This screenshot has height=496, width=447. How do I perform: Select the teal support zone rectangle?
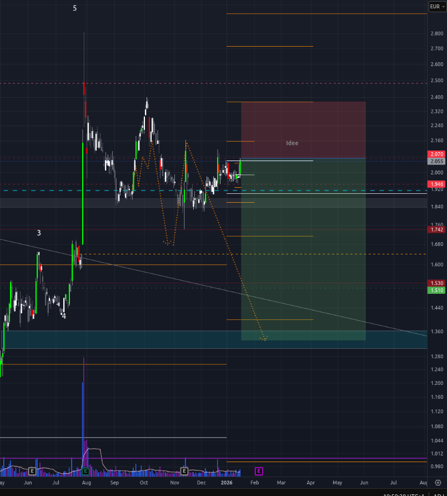[111, 340]
